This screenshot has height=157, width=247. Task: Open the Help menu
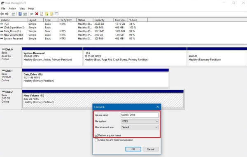click(31, 9)
